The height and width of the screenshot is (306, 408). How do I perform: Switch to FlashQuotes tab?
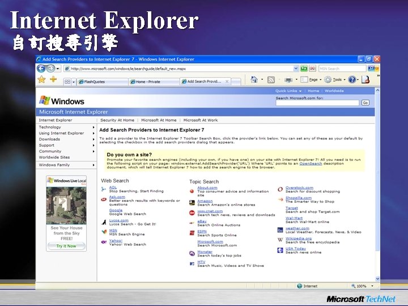click(x=102, y=82)
